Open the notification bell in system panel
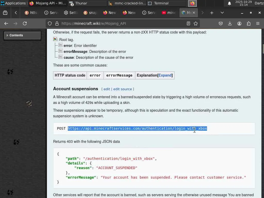Screen dimensions: 264x198 [229, 3]
